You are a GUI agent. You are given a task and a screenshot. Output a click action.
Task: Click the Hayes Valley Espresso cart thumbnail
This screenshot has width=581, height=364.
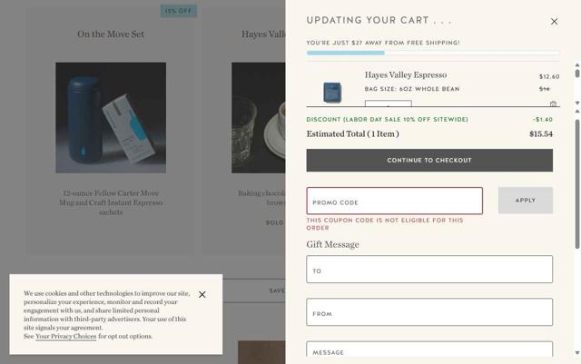[332, 93]
